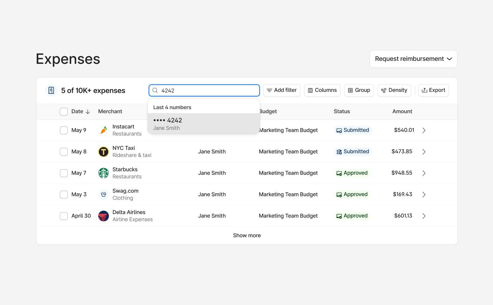Toggle the select-all checkbox in header

point(64,112)
